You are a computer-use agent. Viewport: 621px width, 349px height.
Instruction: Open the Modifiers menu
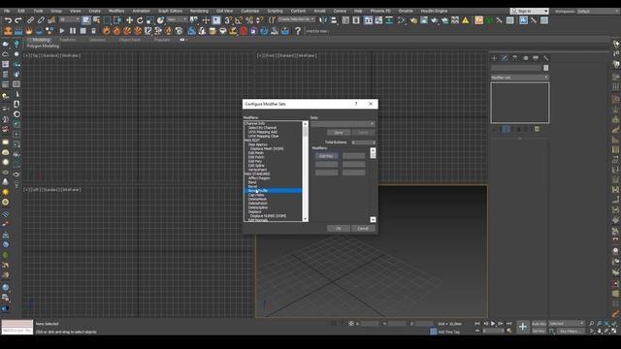coord(116,11)
